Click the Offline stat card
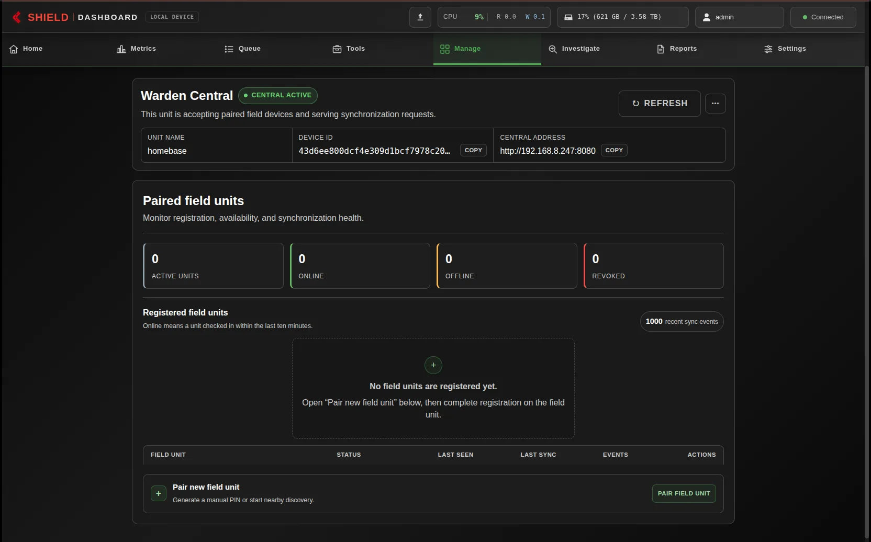Image resolution: width=871 pixels, height=542 pixels. pyautogui.click(x=507, y=266)
